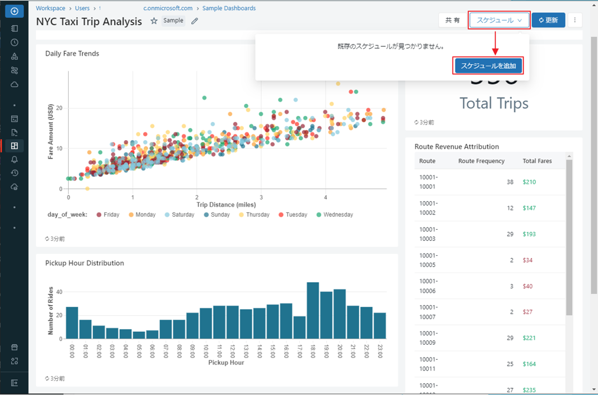Open Compute cloud icon in sidebar
The width and height of the screenshot is (598, 395).
[15, 84]
